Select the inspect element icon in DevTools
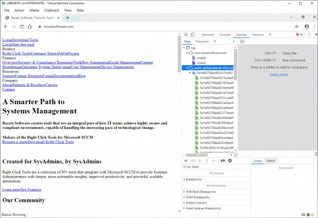The image size is (318, 218). 186,34
